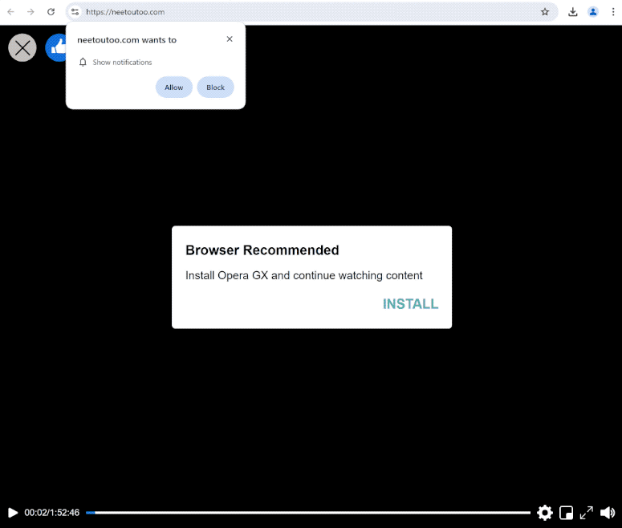Click the address bar URL field

pos(305,12)
